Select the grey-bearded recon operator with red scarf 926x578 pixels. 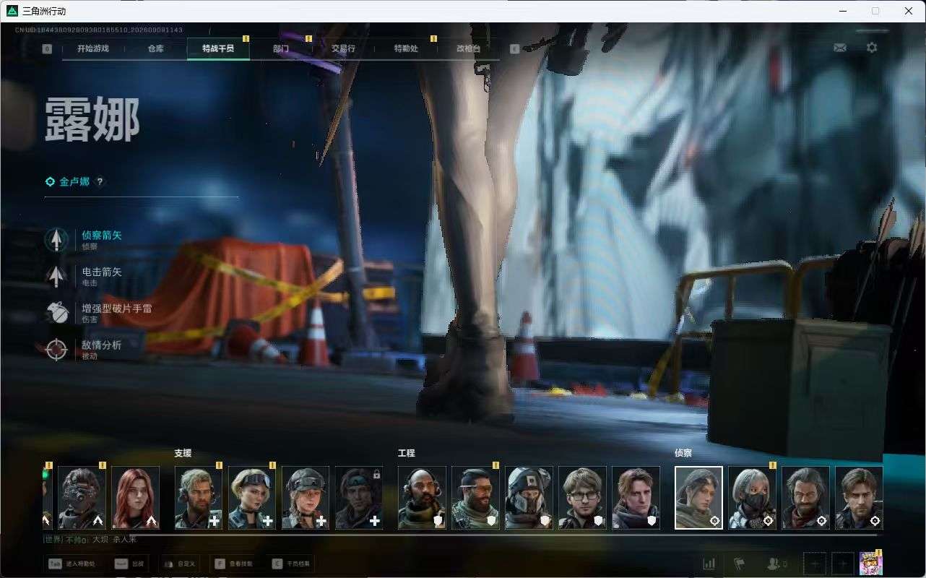805,498
